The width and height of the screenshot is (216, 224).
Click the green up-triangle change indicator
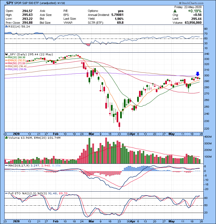tap(175, 11)
